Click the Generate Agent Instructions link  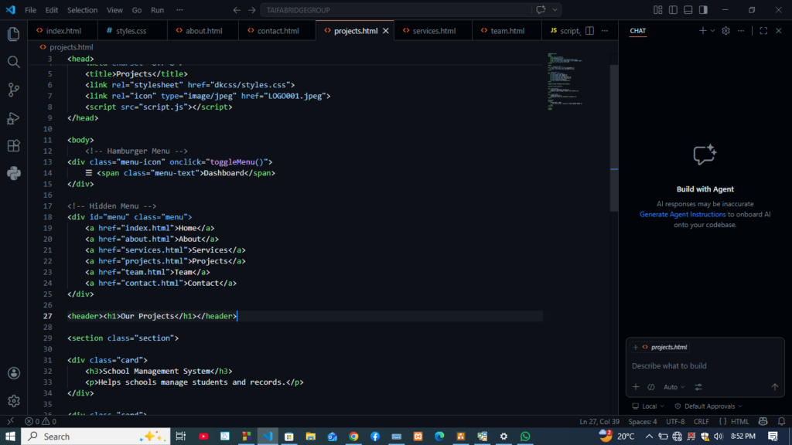[682, 215]
